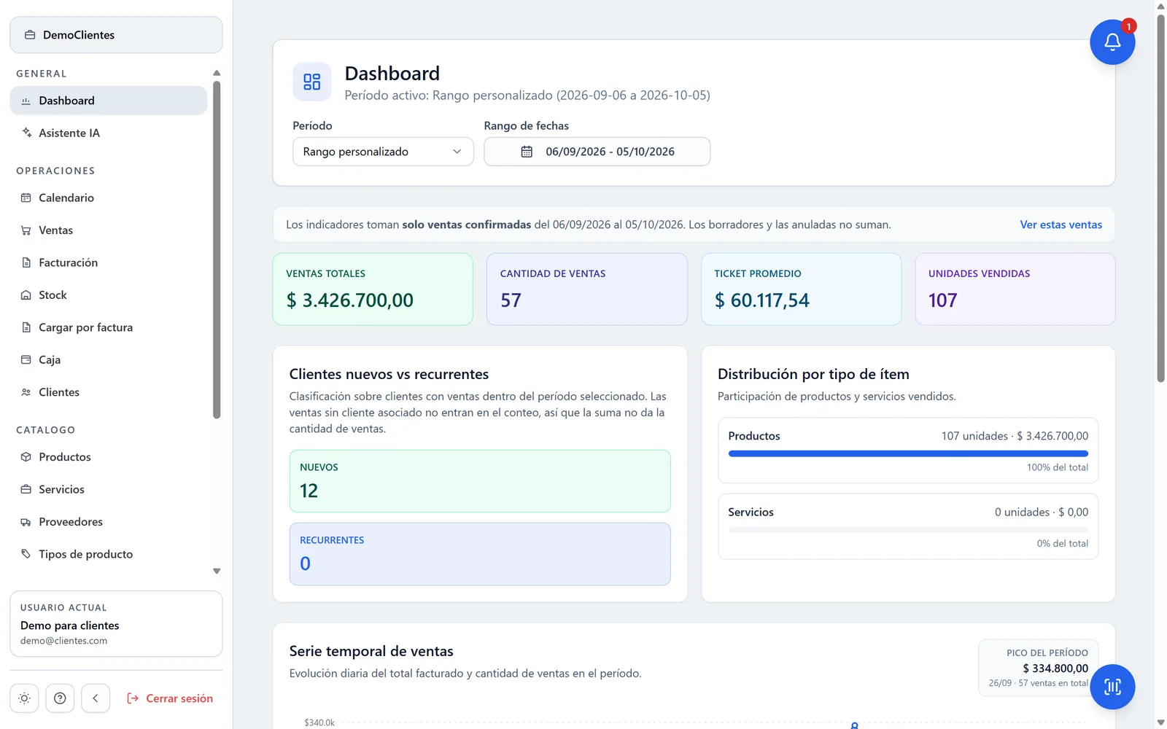Click the Tipos de producto tag icon
Image resolution: width=1167 pixels, height=729 pixels.
coord(26,554)
